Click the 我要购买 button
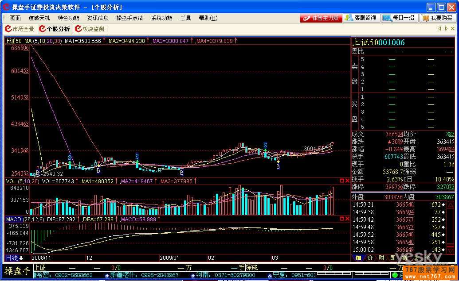 coord(438,18)
